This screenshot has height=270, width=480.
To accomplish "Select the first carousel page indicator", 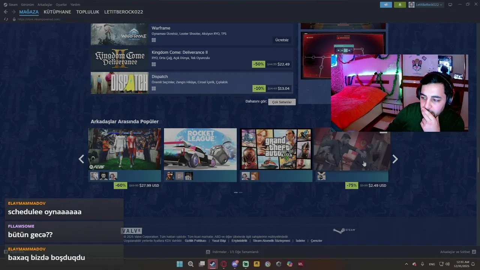I will pos(236,192).
